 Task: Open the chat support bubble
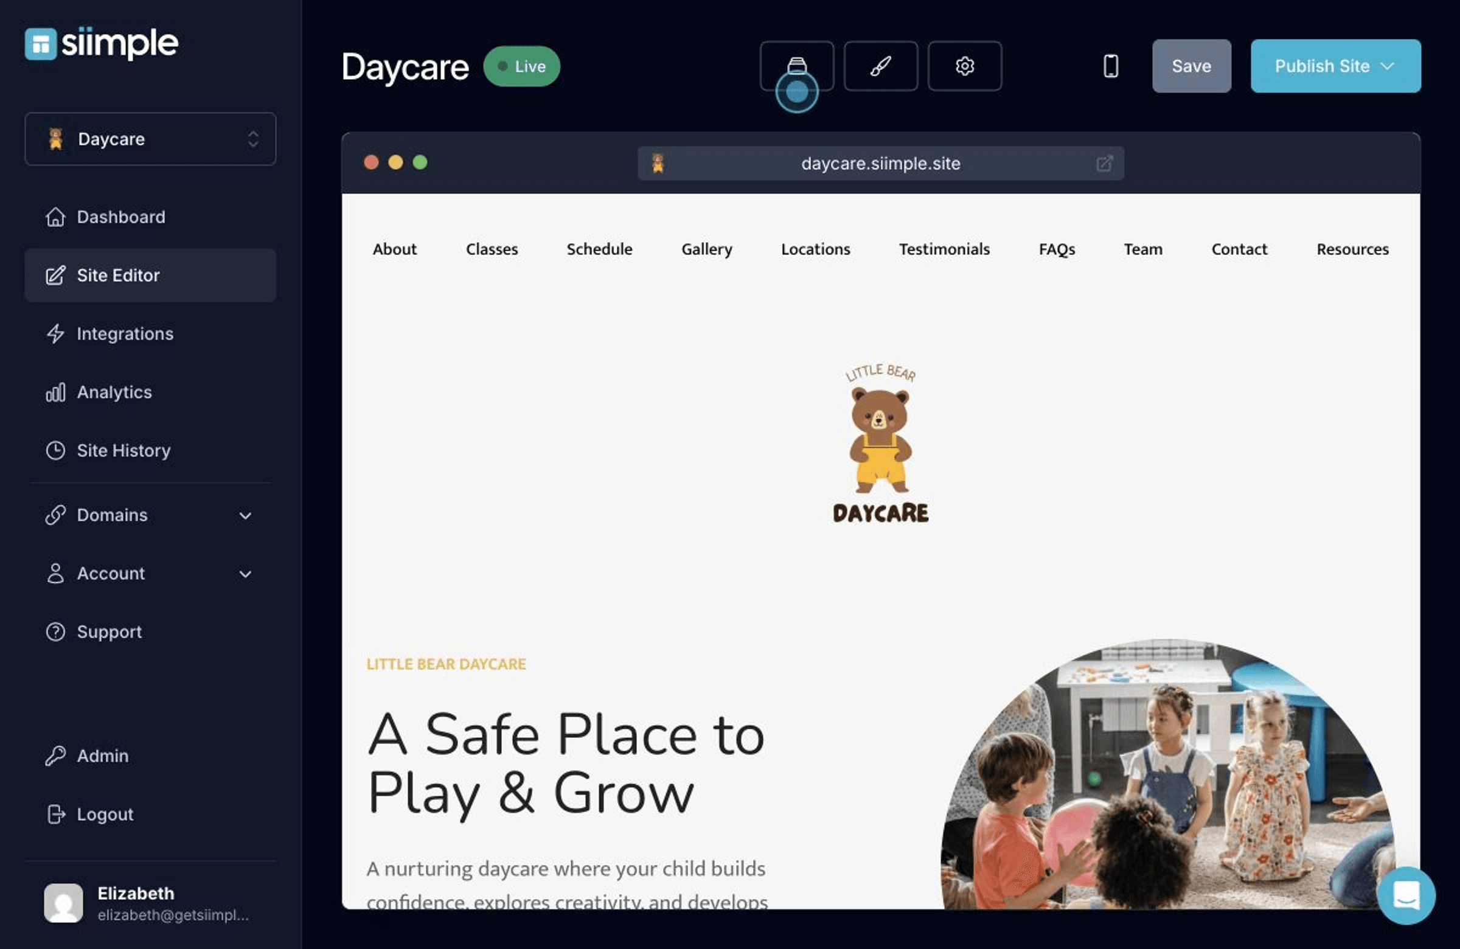[x=1406, y=895]
